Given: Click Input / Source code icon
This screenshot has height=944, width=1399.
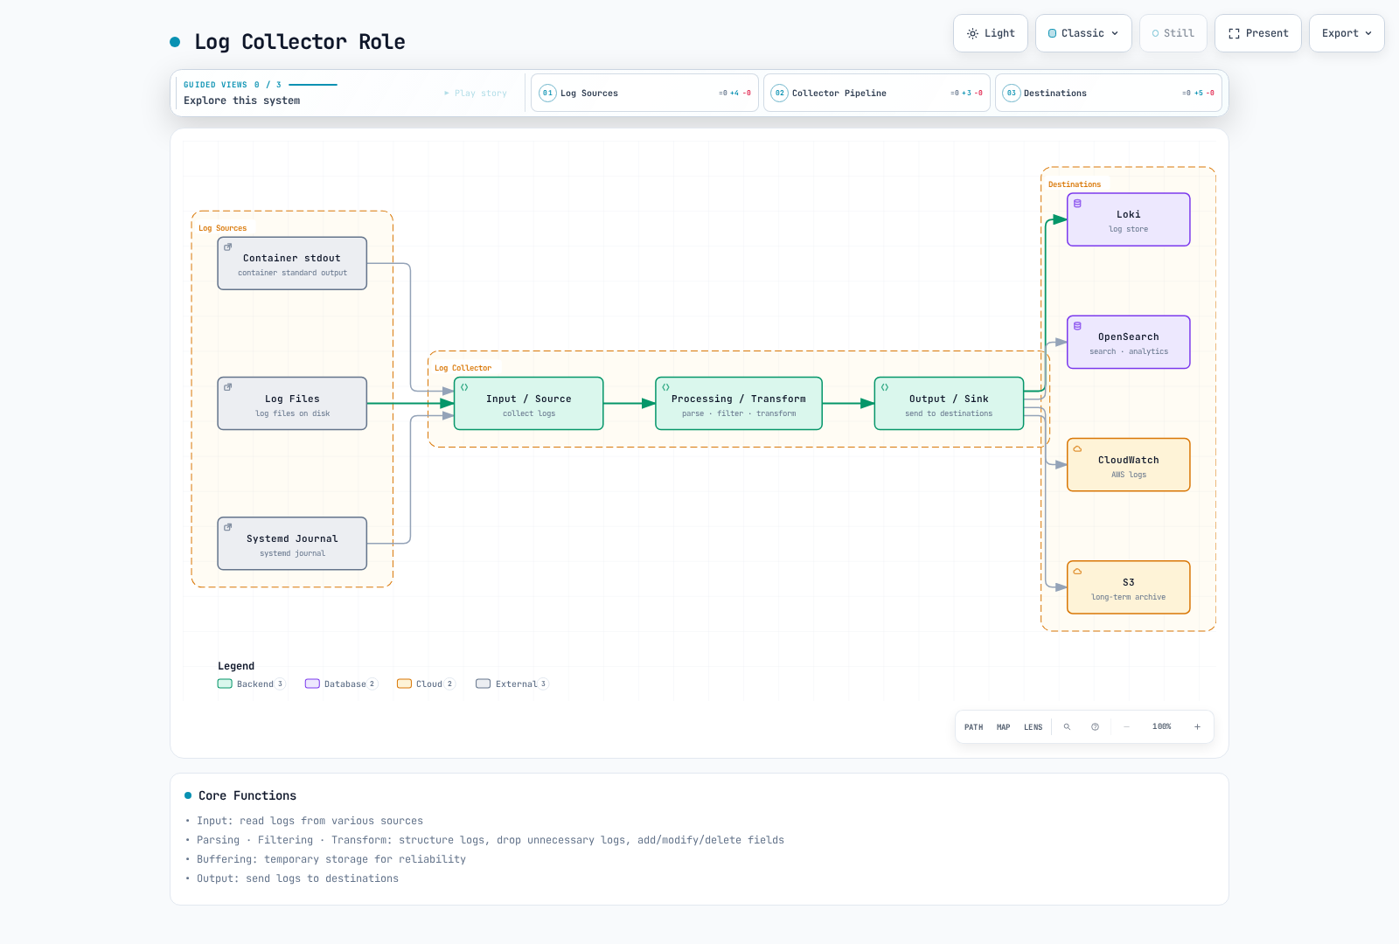Looking at the screenshot, I should [x=464, y=386].
